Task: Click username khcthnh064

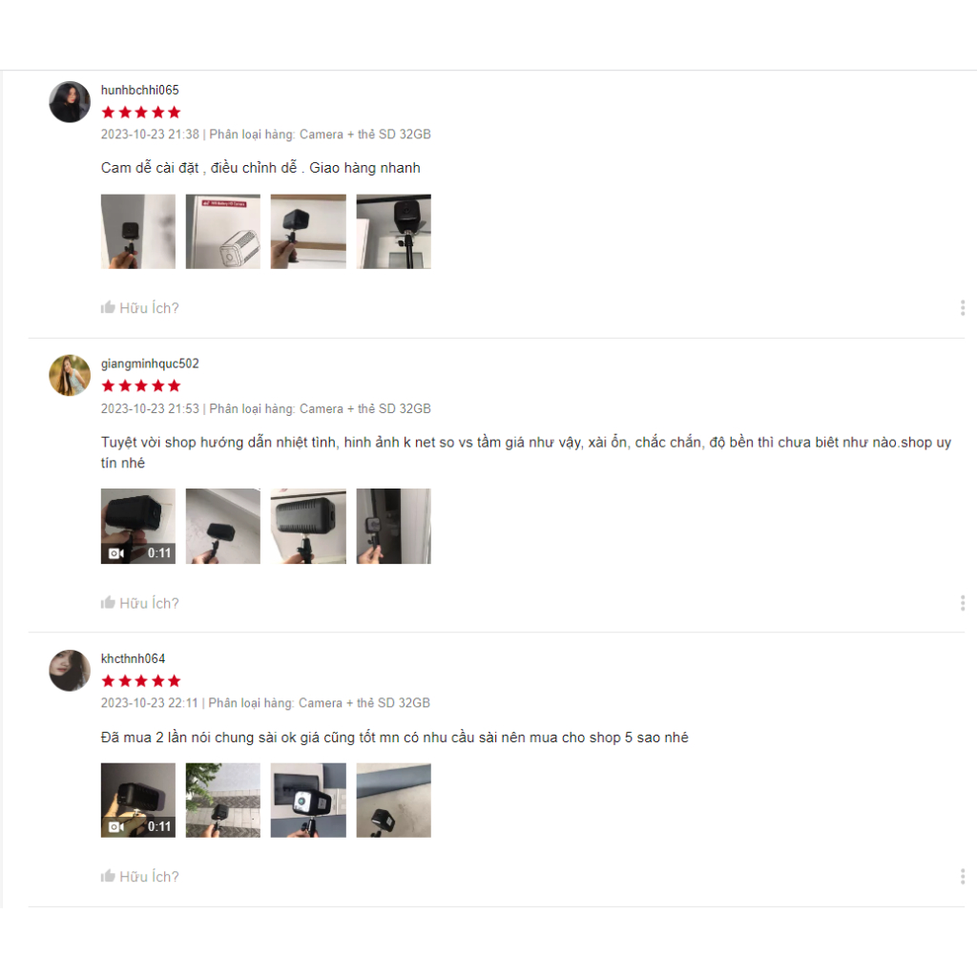Action: pyautogui.click(x=133, y=658)
